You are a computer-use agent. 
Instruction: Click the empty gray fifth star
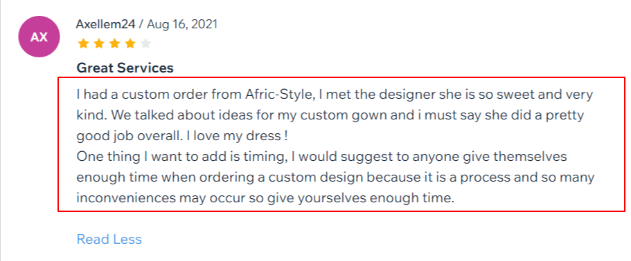(x=145, y=43)
